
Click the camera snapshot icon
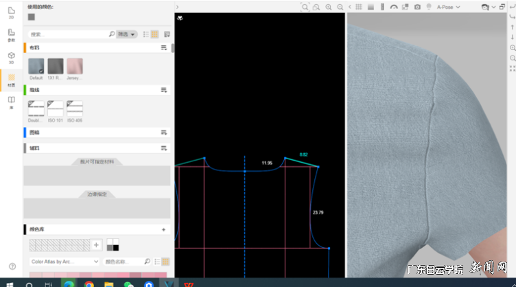tap(417, 7)
